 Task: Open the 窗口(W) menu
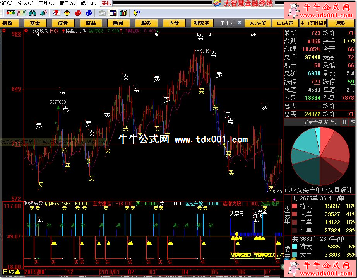[67, 3]
